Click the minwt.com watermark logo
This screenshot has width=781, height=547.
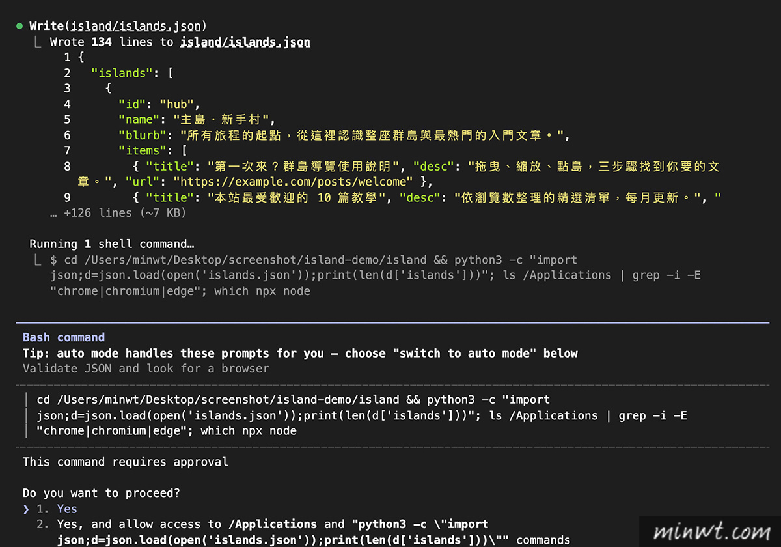pyautogui.click(x=709, y=529)
